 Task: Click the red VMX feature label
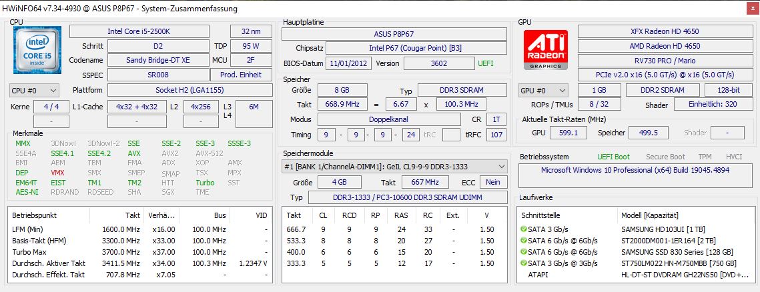point(57,173)
